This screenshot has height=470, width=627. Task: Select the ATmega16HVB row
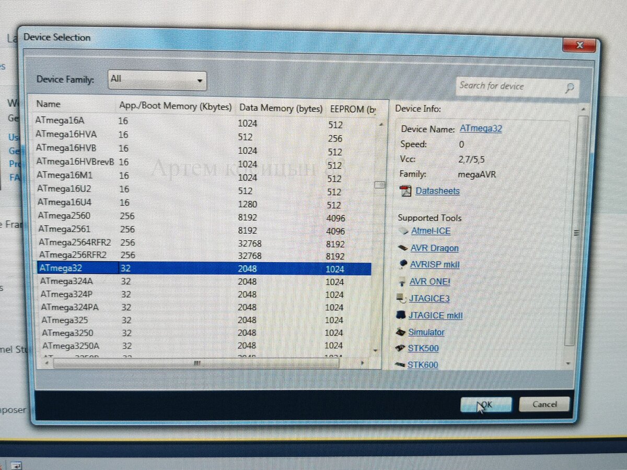click(x=203, y=149)
